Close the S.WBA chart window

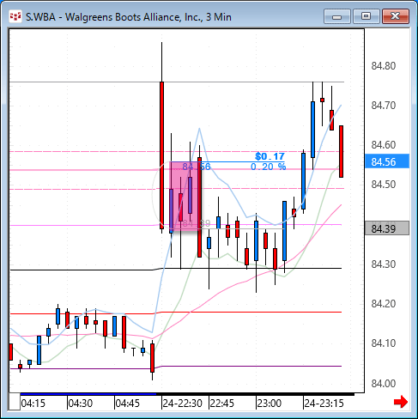396,16
